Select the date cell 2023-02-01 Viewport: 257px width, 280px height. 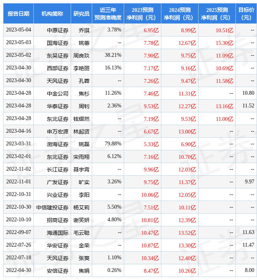tap(18, 156)
